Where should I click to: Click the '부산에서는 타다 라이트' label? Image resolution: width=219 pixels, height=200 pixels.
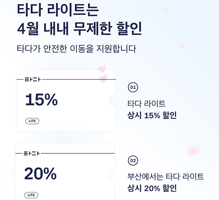[166, 177]
